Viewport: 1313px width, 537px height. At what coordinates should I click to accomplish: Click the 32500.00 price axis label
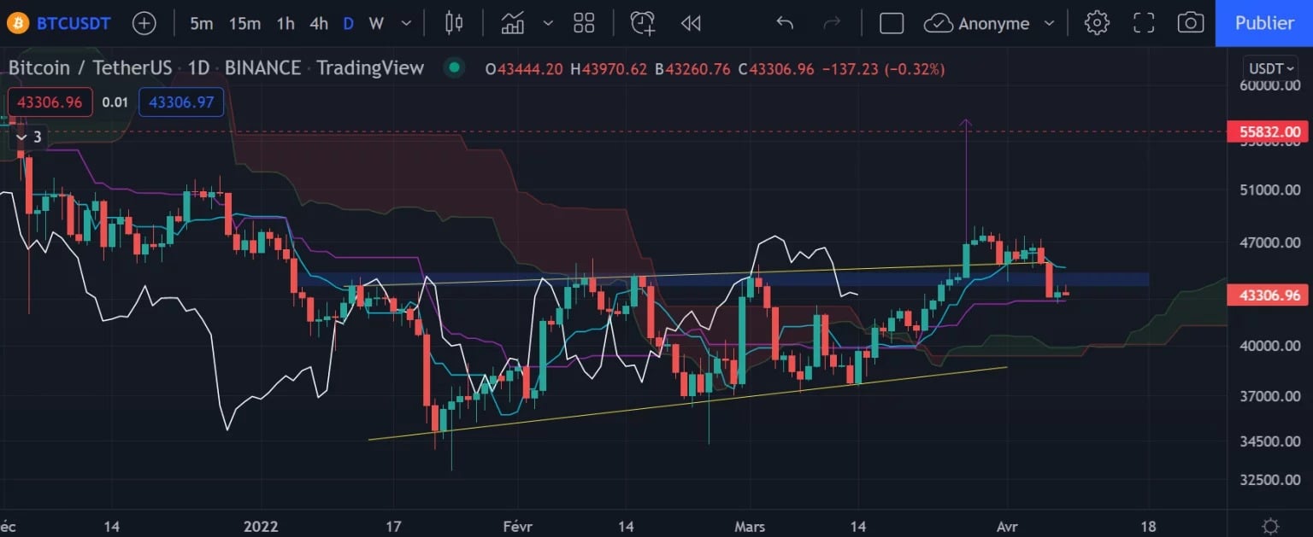click(x=1269, y=480)
